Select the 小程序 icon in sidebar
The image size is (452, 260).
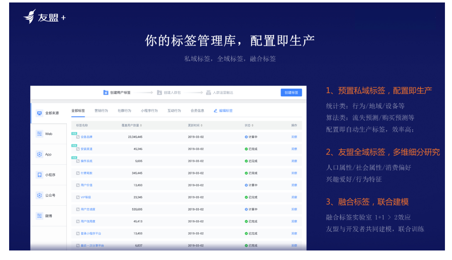39,175
